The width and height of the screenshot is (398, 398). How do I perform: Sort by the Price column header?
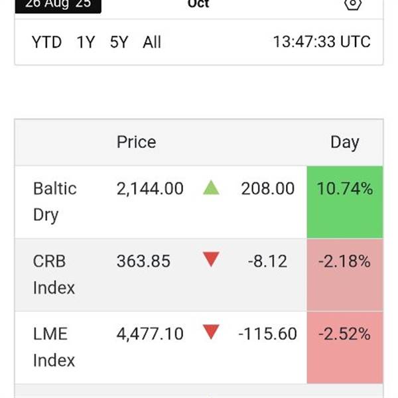[136, 142]
